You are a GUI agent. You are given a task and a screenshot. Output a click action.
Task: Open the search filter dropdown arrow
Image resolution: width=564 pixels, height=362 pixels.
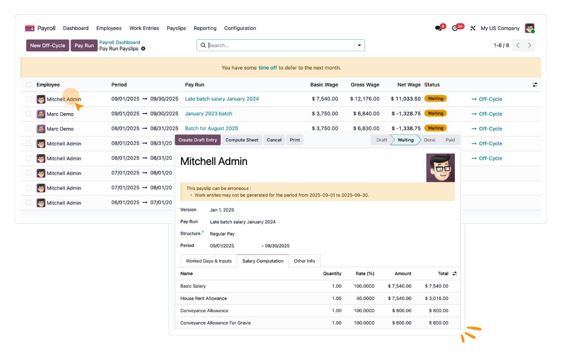[359, 45]
